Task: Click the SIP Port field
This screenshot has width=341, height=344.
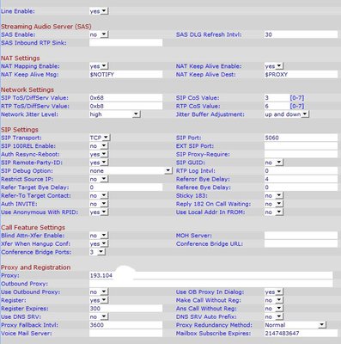Action: click(x=301, y=138)
